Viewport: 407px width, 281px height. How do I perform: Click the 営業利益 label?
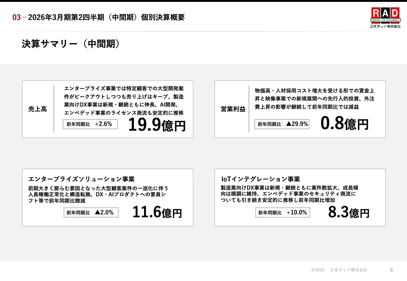(233, 109)
